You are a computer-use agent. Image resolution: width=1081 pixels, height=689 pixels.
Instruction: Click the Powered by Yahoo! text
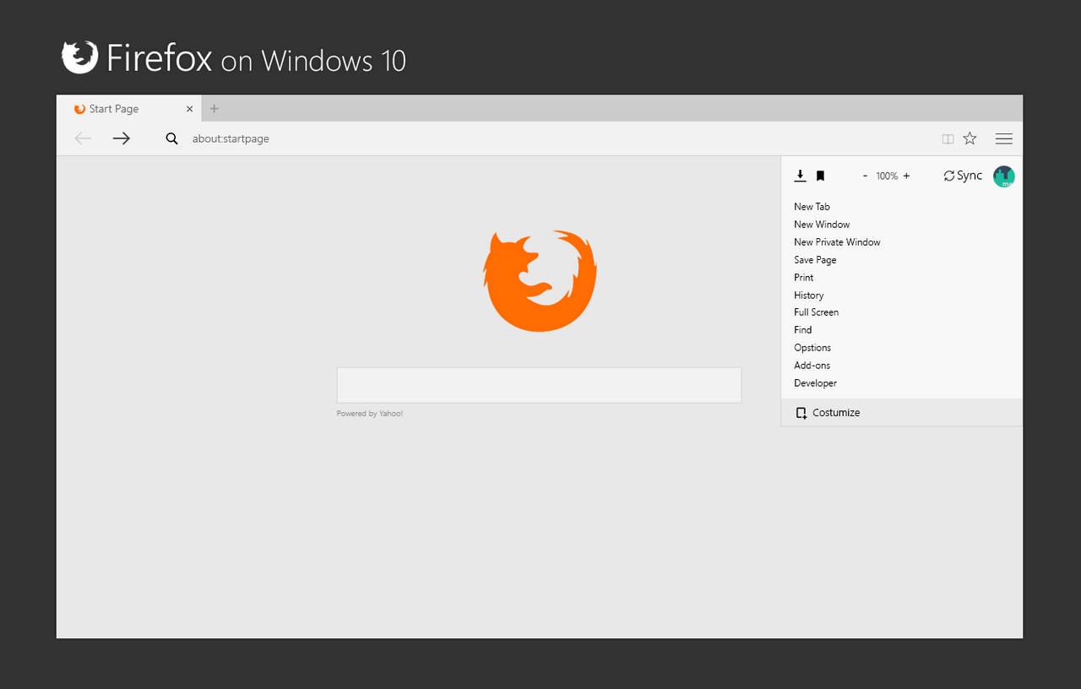(370, 414)
